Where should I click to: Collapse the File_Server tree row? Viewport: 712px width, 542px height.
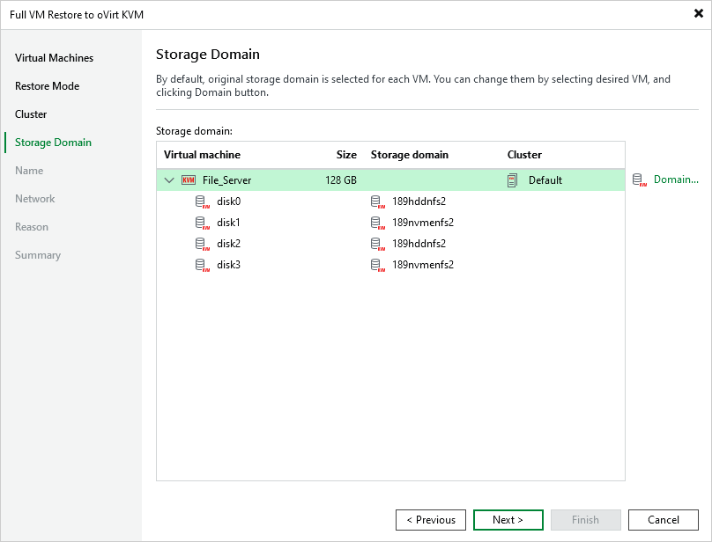click(x=169, y=180)
